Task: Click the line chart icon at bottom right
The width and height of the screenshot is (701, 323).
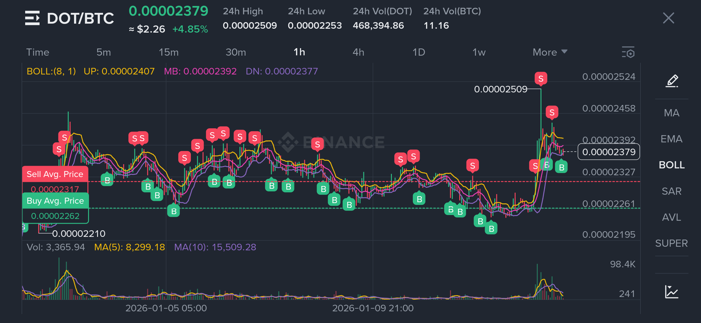Action: 672,292
